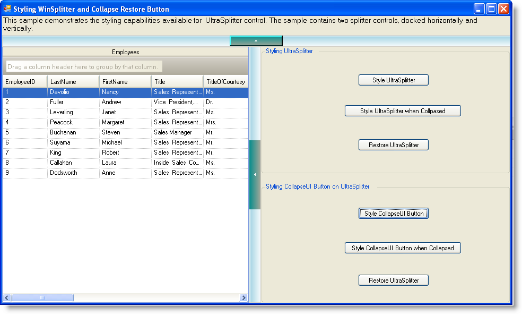Screen dimensions: 522x314
Task: Click the Style UltraSplitter button
Action: click(393, 80)
